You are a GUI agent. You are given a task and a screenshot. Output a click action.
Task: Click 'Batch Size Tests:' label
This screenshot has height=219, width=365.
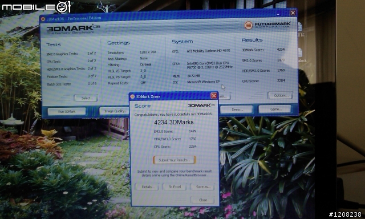pyautogui.click(x=59, y=84)
